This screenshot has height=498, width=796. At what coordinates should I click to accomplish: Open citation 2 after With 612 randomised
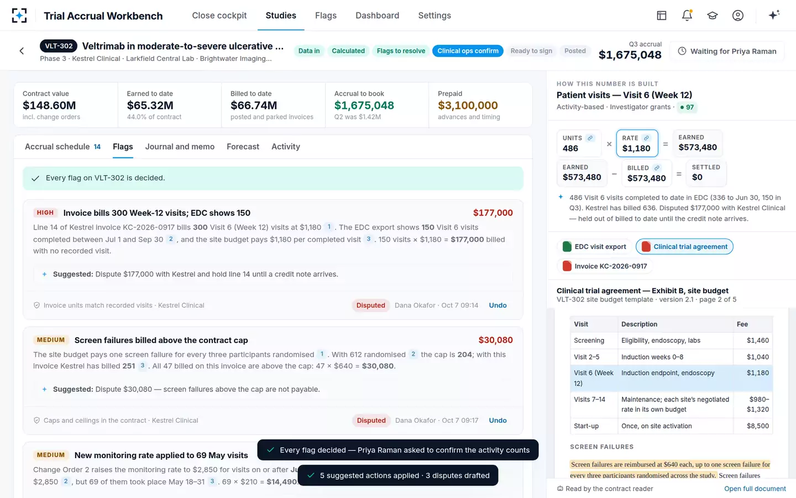click(x=413, y=354)
